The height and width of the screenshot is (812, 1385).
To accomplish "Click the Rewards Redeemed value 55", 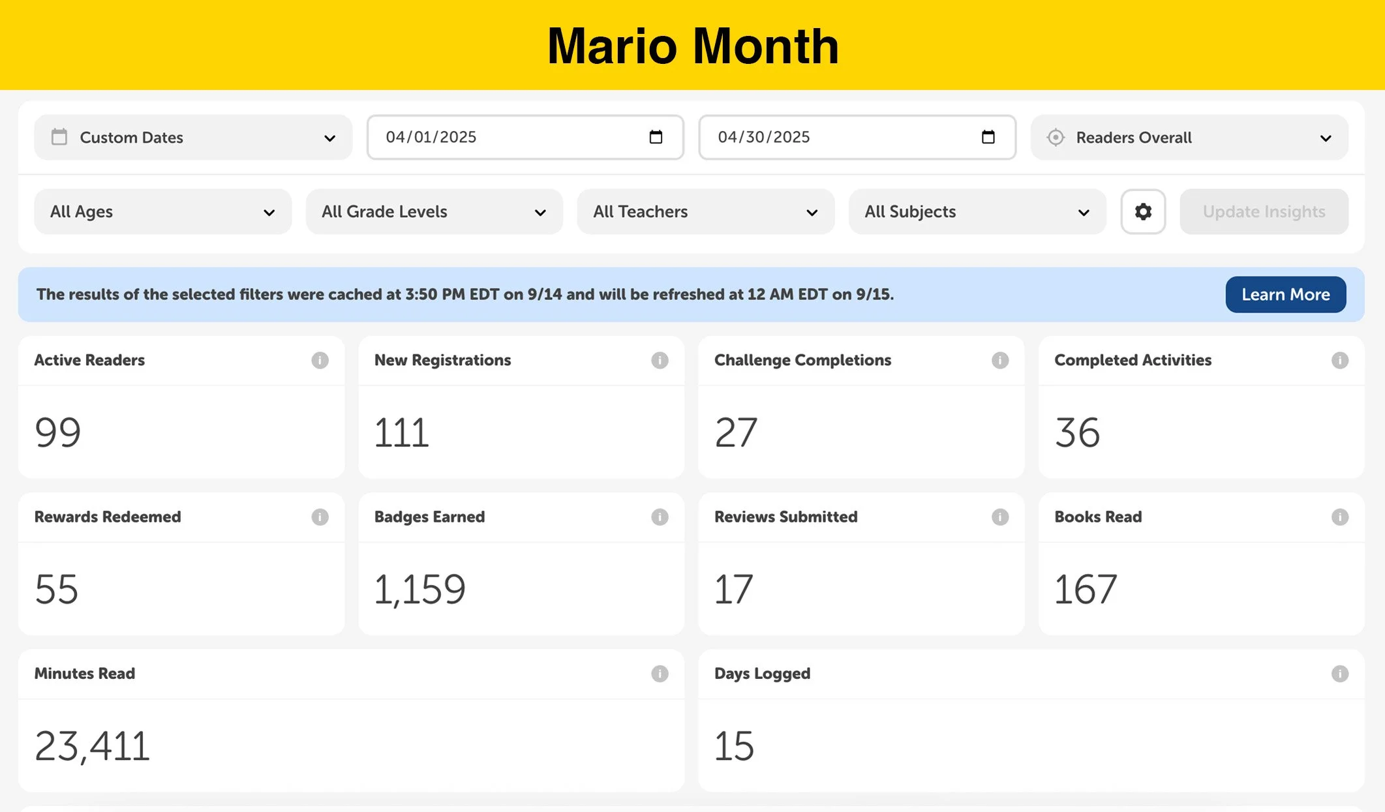I will tap(56, 588).
